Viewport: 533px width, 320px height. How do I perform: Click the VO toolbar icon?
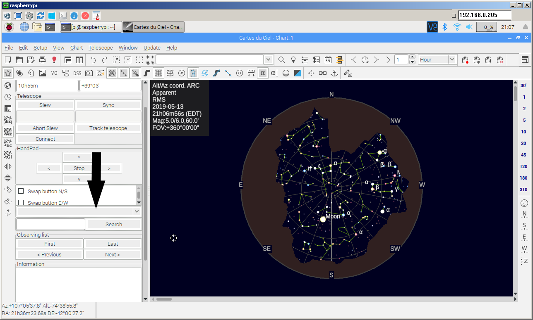[54, 73]
